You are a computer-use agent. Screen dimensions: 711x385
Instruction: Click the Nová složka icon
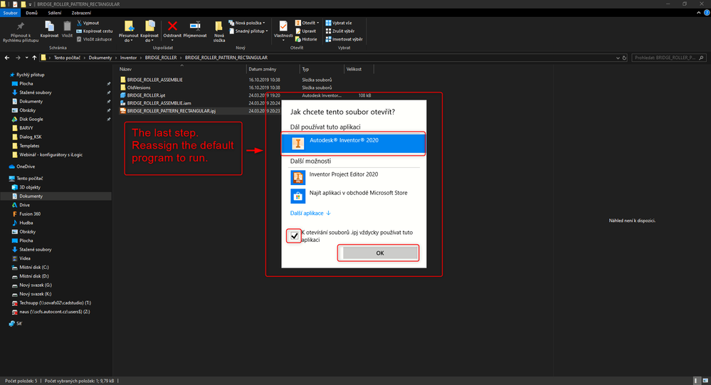(x=219, y=27)
